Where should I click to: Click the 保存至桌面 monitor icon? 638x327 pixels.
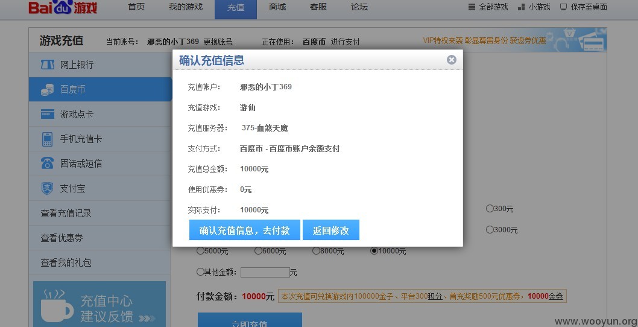pyautogui.click(x=564, y=7)
